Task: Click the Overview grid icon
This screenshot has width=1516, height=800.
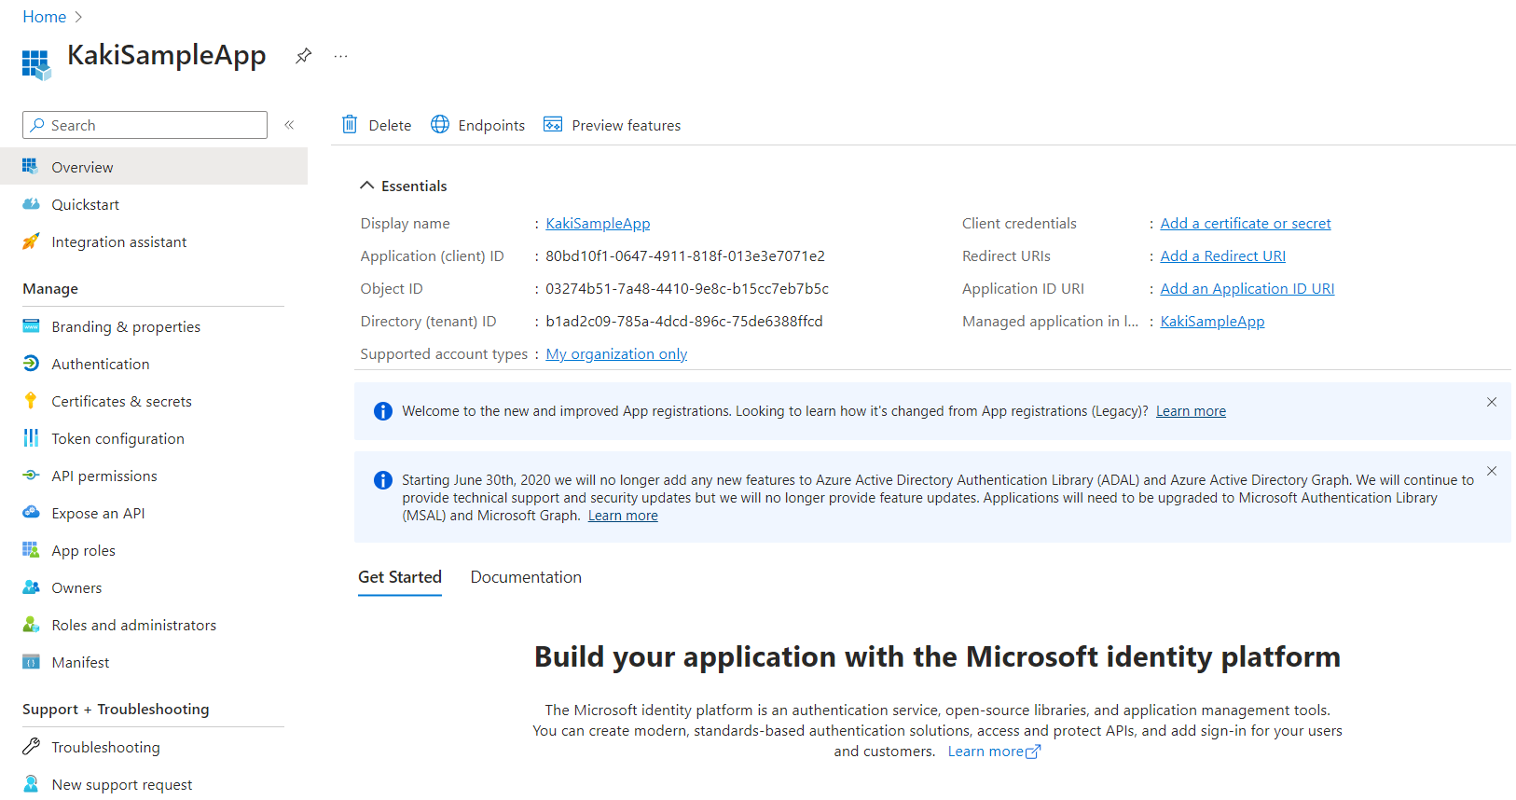Action: 30,166
